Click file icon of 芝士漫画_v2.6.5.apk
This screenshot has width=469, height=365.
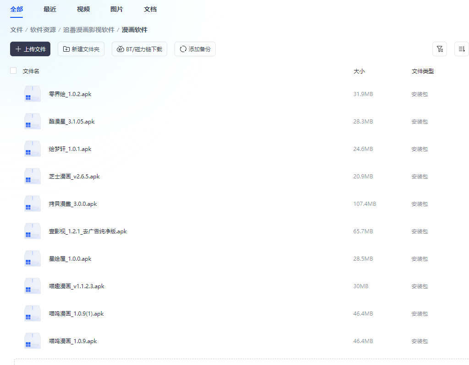point(33,177)
